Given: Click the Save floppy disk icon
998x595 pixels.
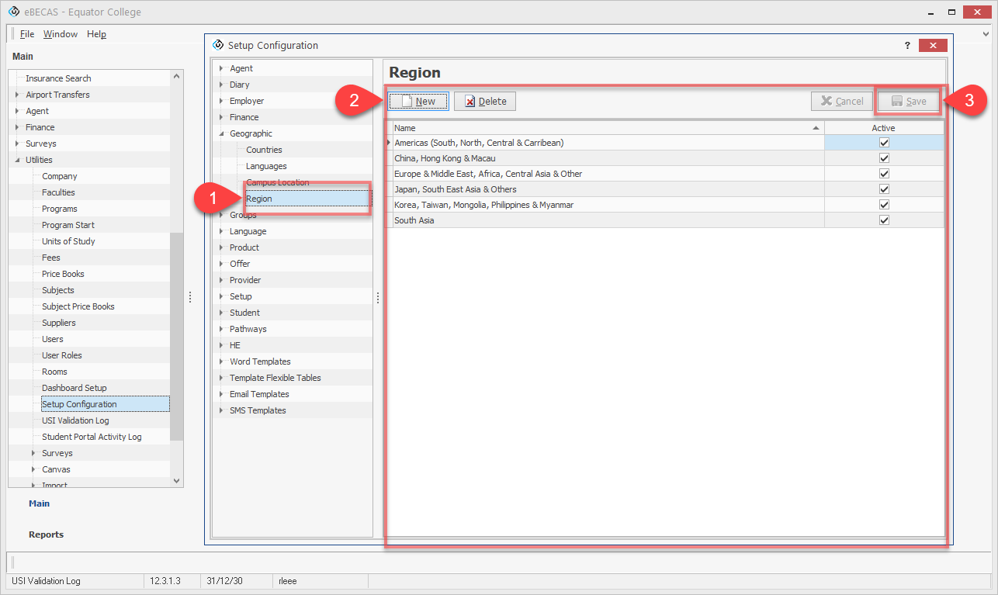Looking at the screenshot, I should pyautogui.click(x=896, y=102).
